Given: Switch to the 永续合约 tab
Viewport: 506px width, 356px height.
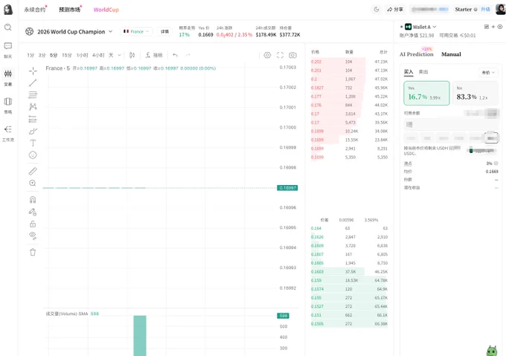Looking at the screenshot, I should click(34, 10).
